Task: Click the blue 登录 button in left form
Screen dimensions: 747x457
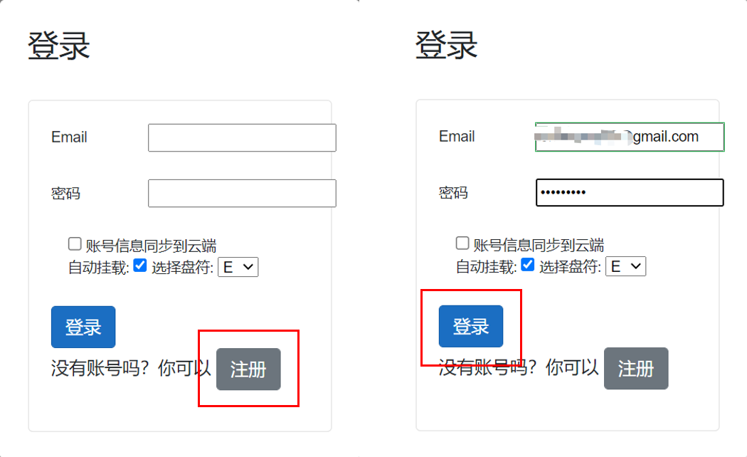Action: (x=83, y=327)
